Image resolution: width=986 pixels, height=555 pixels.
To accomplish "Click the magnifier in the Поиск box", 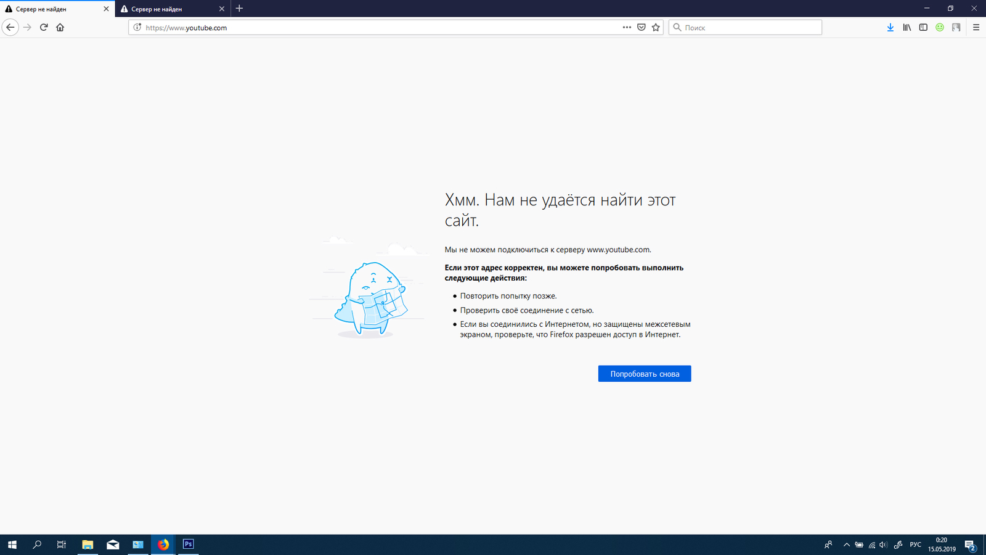I will coord(677,27).
